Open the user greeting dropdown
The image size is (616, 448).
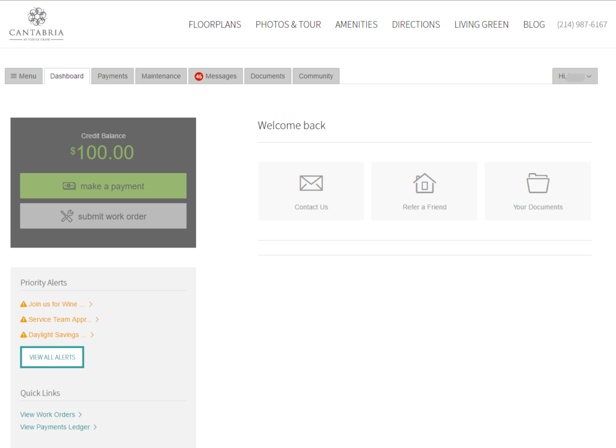pyautogui.click(x=574, y=76)
